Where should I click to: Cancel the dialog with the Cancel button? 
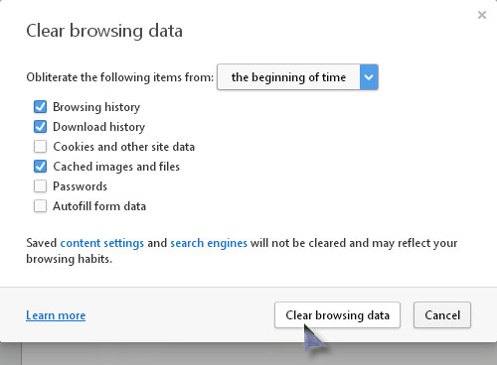tap(442, 315)
